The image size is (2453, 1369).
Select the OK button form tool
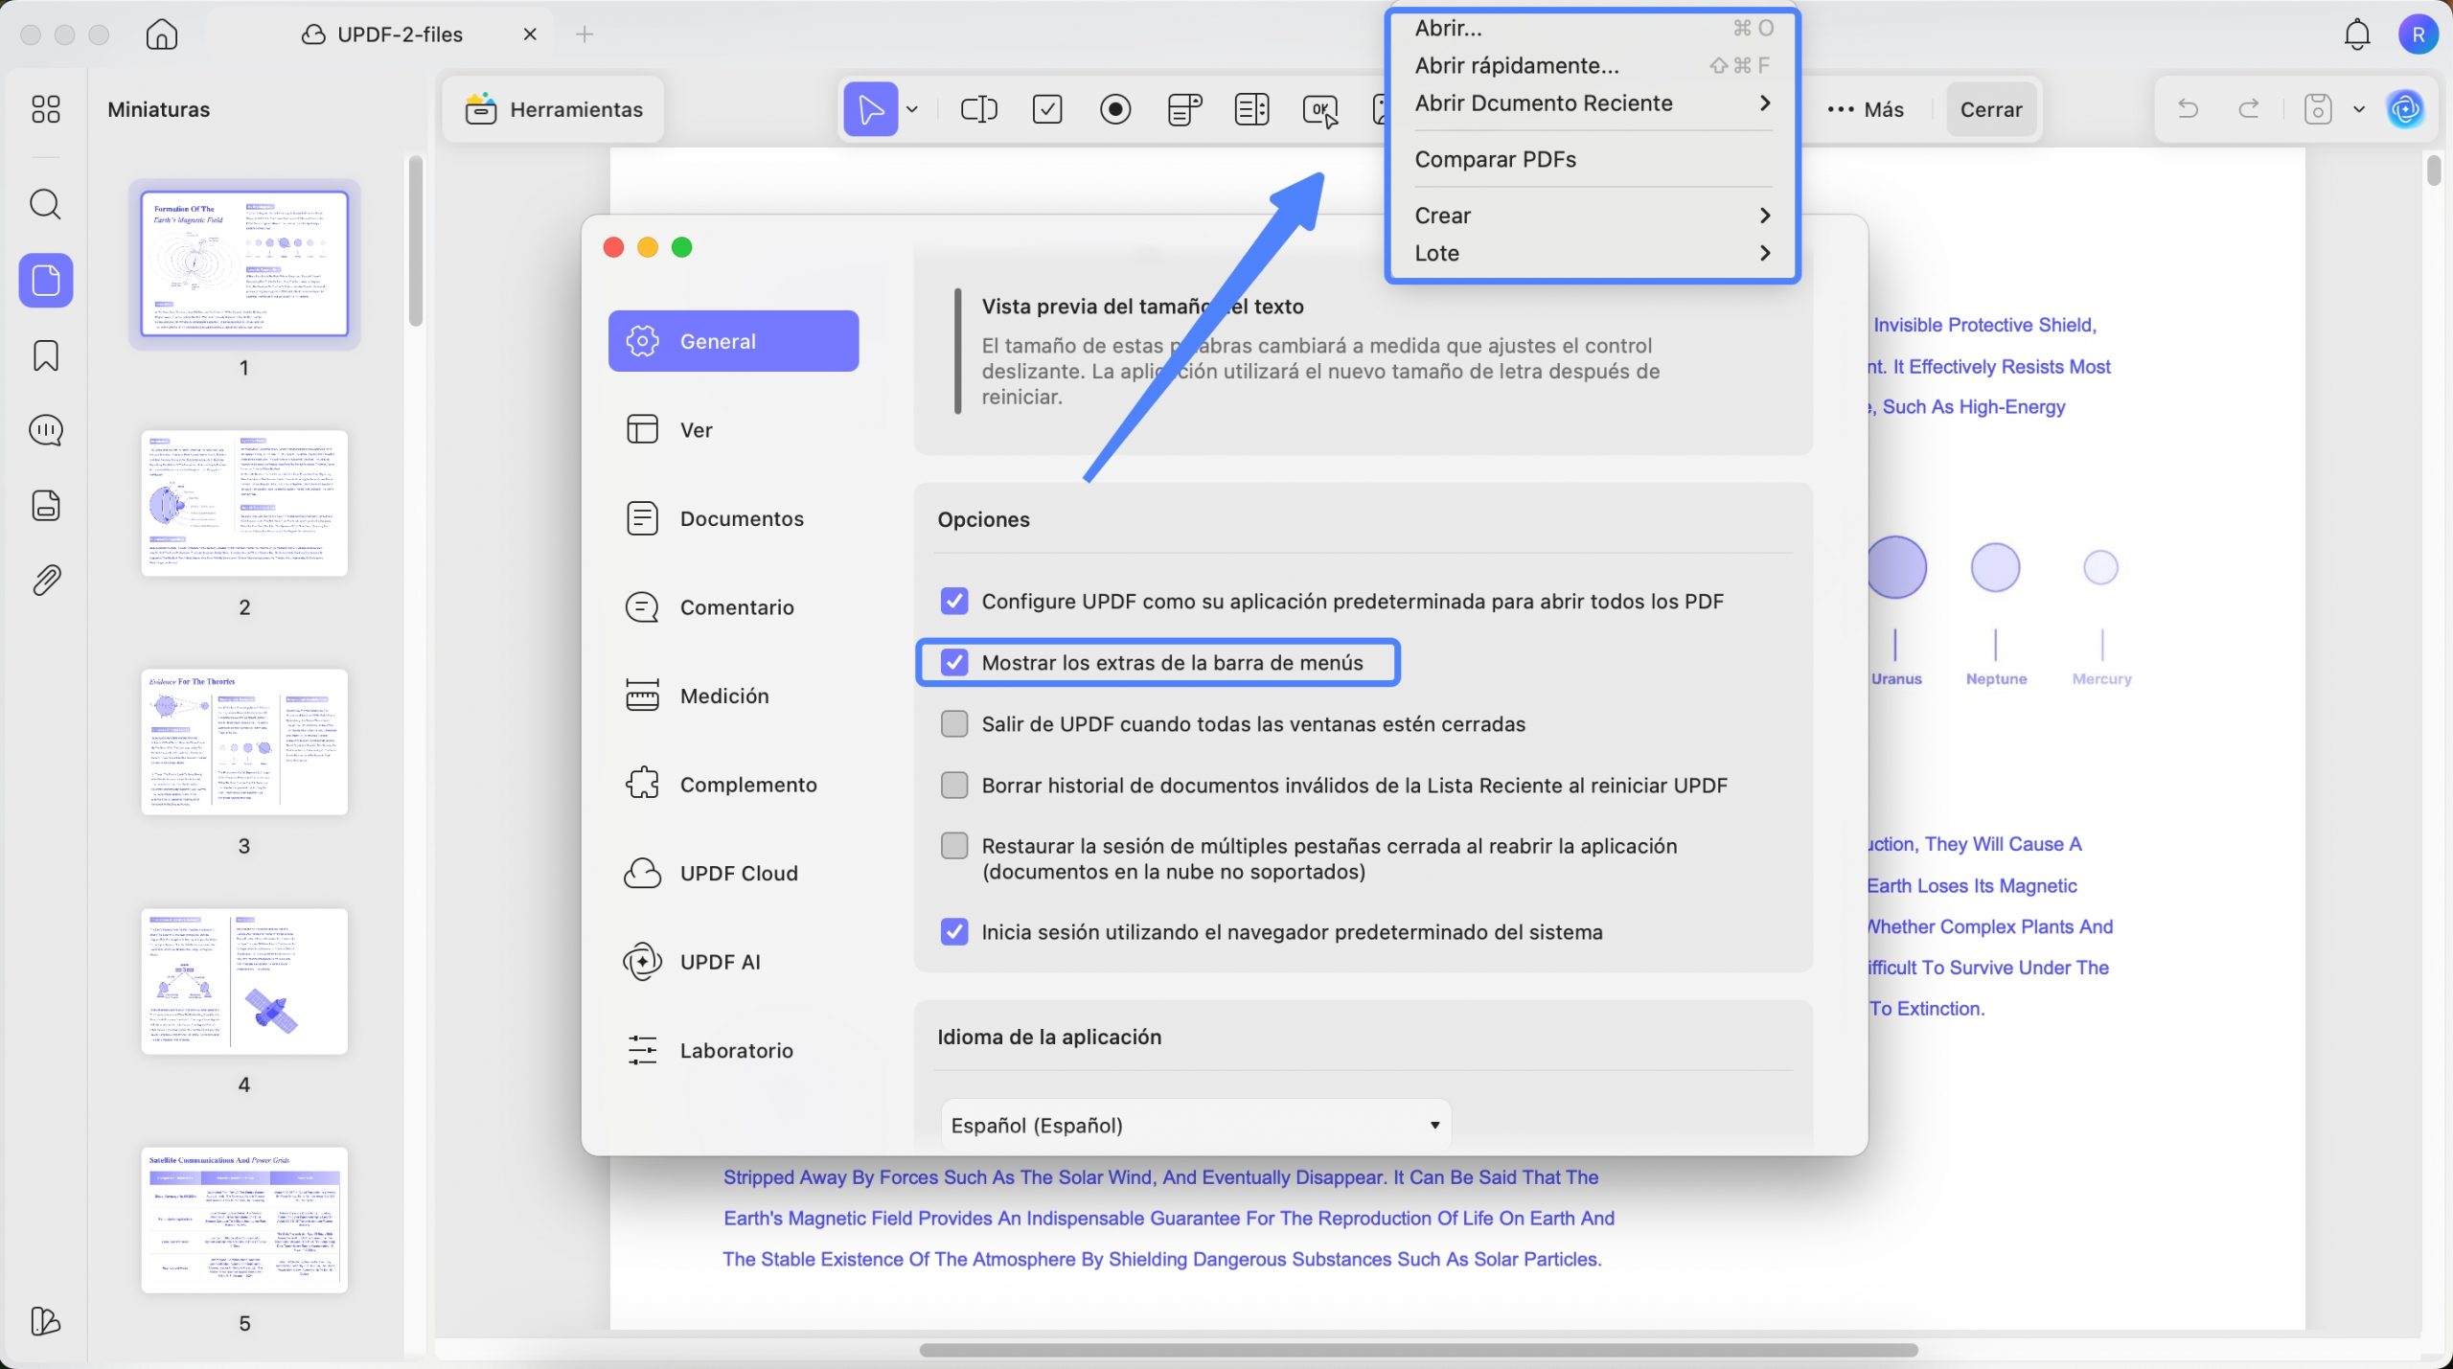1320,110
